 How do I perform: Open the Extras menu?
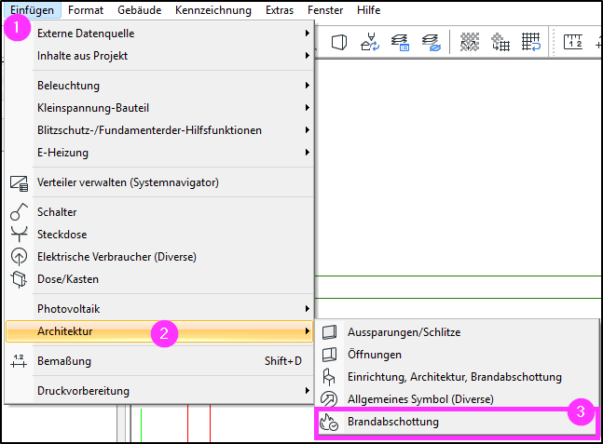click(x=280, y=10)
